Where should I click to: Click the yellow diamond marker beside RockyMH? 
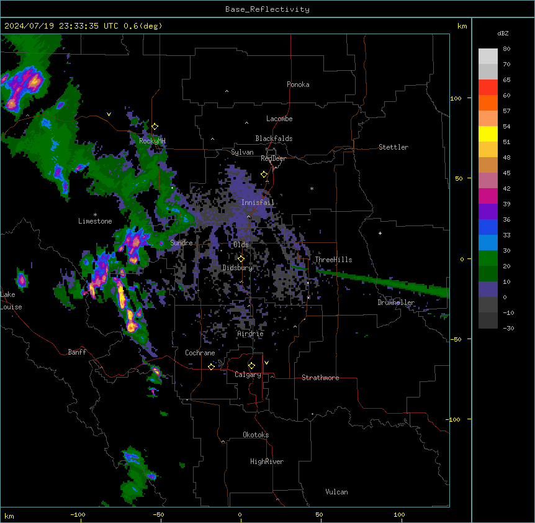point(155,127)
